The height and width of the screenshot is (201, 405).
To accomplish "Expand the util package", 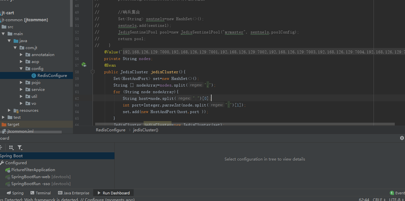I will coord(21,97).
